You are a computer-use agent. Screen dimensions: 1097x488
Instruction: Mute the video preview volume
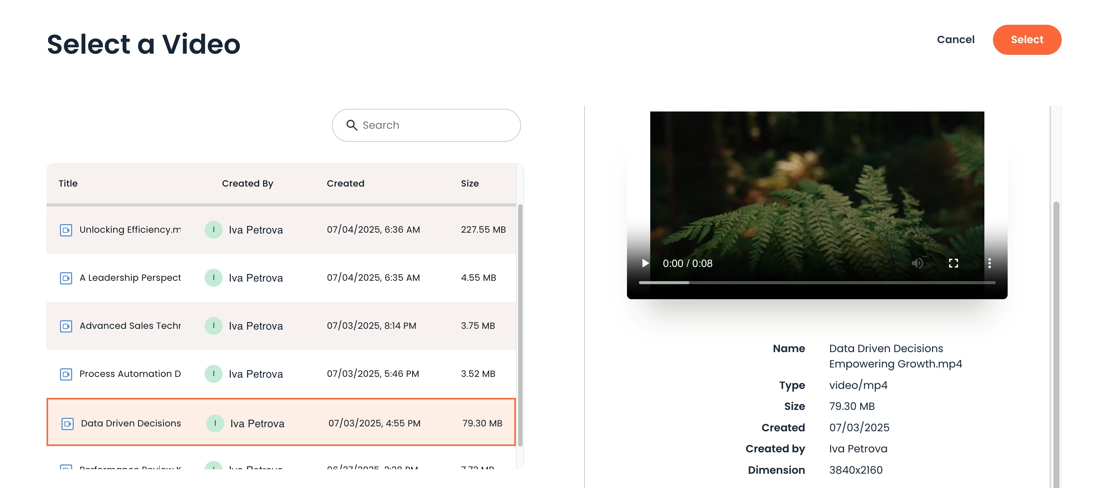coord(917,263)
